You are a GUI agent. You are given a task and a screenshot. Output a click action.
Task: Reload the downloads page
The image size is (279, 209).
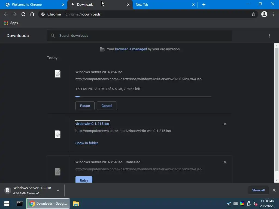pos(23,14)
